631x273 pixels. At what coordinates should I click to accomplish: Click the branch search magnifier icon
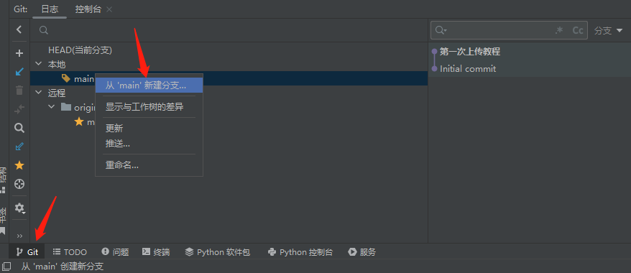[44, 30]
